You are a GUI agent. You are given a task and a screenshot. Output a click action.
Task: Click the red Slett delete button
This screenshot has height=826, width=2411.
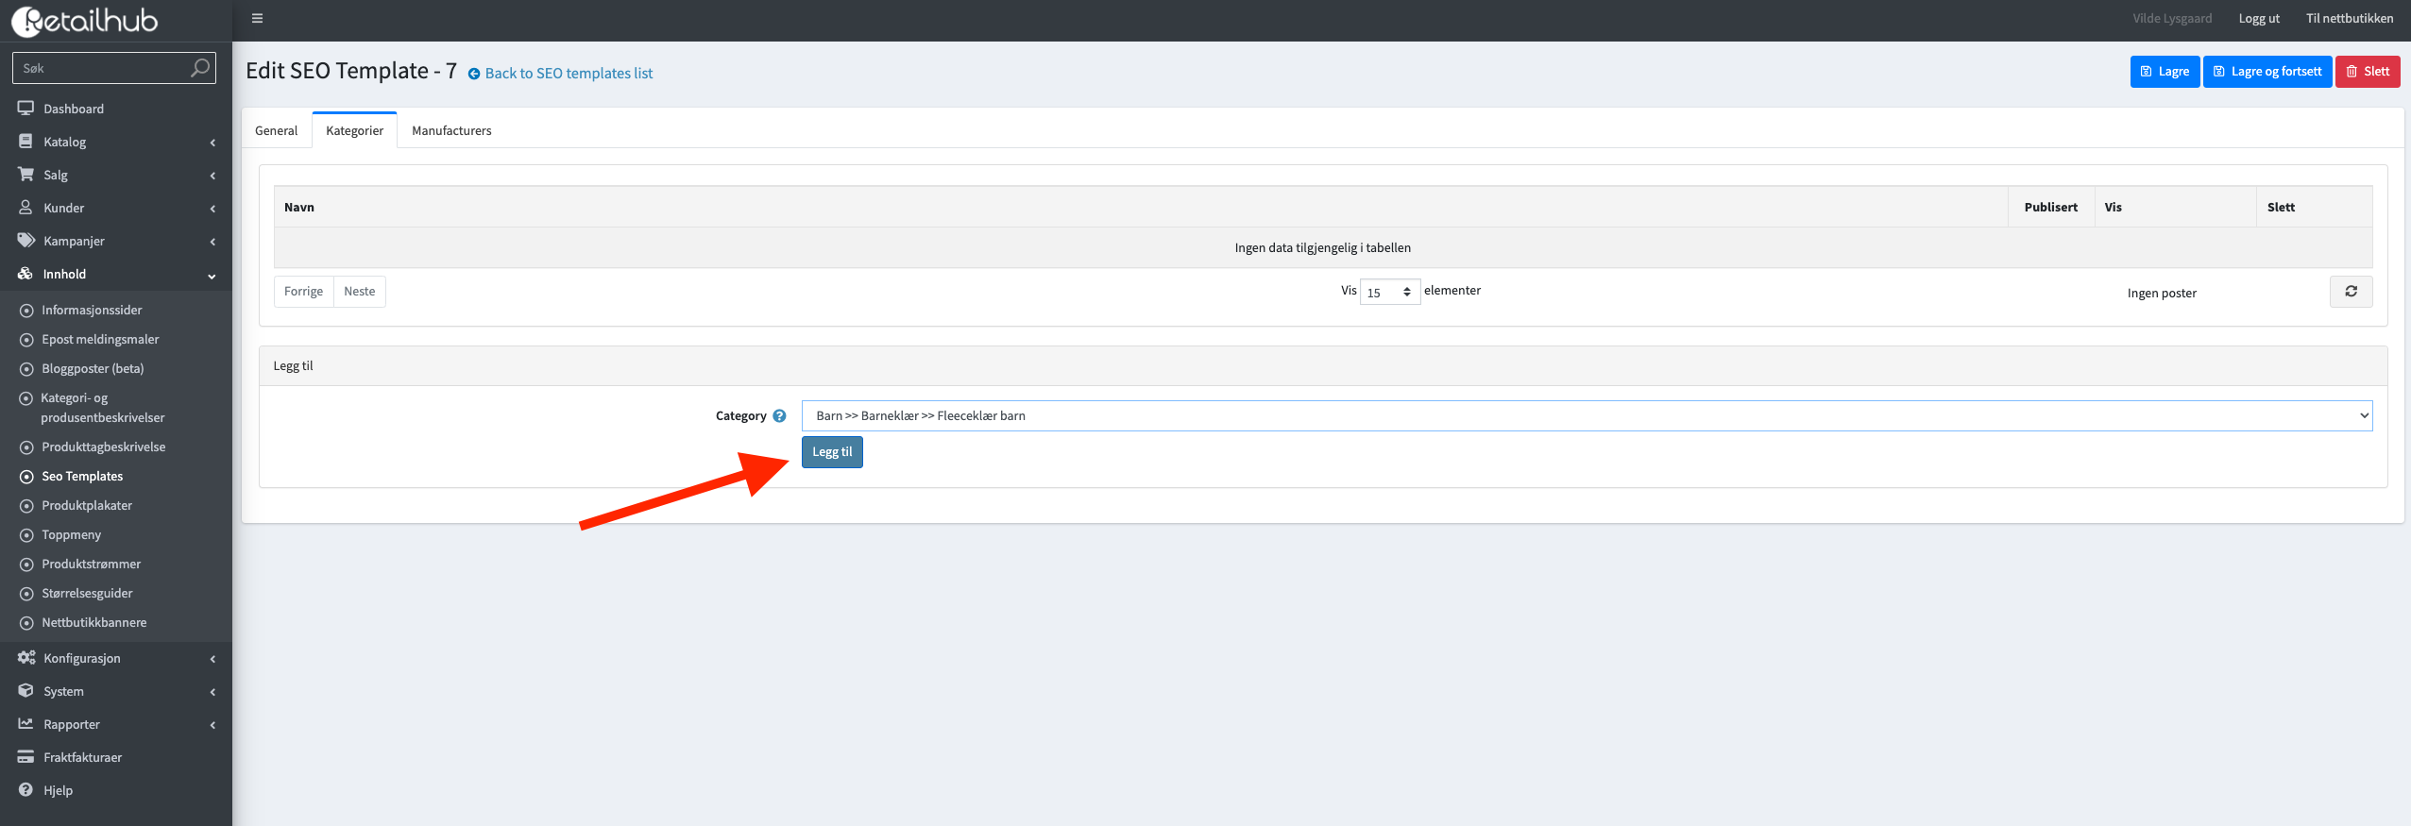click(x=2367, y=72)
